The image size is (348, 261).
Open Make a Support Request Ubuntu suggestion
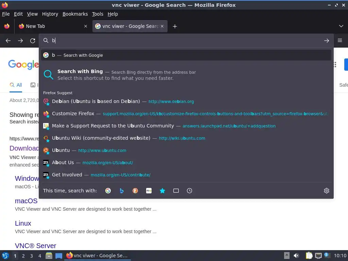point(186,126)
